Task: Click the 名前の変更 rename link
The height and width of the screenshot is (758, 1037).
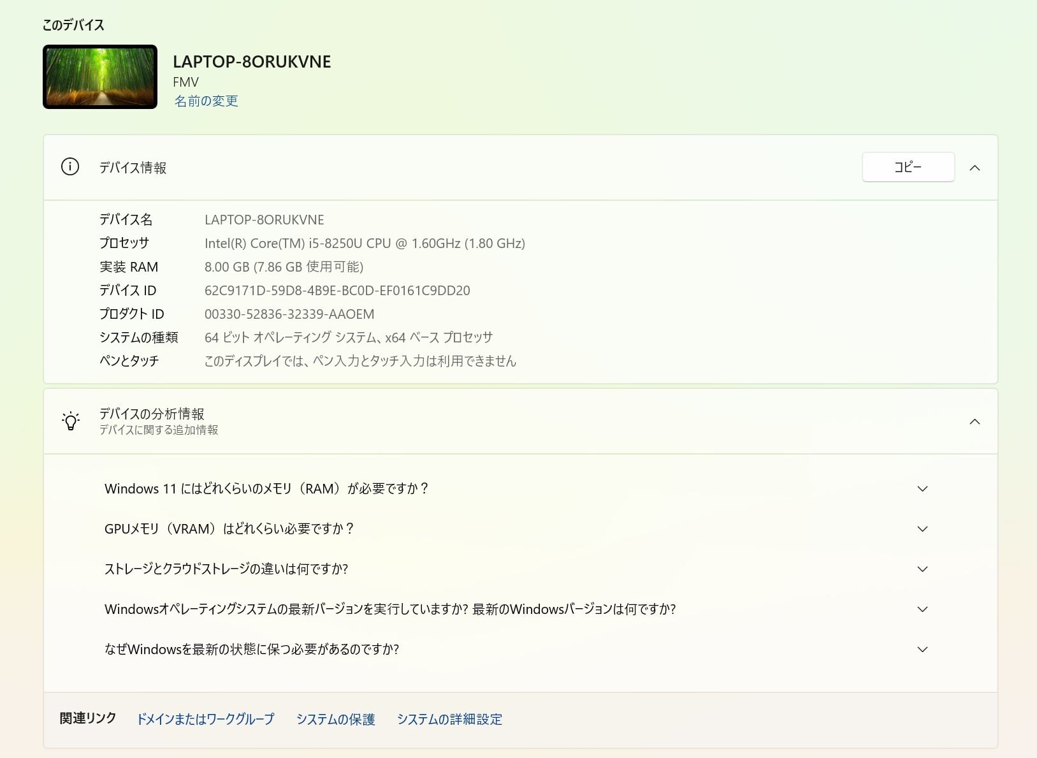Action: tap(206, 101)
